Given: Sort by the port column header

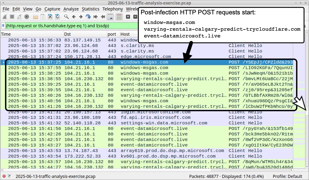Looking at the screenshot, I should pyautogui.click(x=113, y=34).
